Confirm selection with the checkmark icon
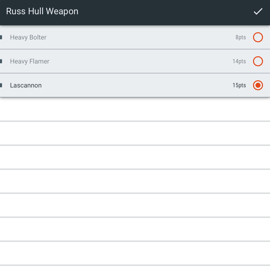 (x=258, y=11)
